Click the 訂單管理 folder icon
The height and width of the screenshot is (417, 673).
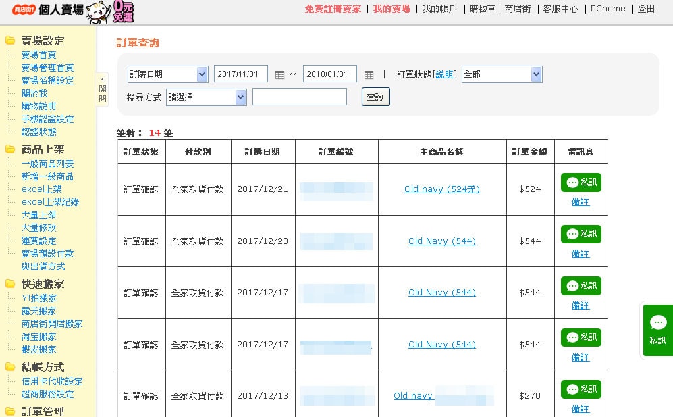click(x=10, y=411)
